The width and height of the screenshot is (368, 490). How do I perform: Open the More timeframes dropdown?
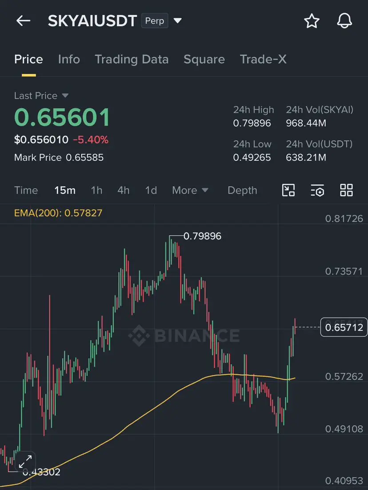pos(190,190)
